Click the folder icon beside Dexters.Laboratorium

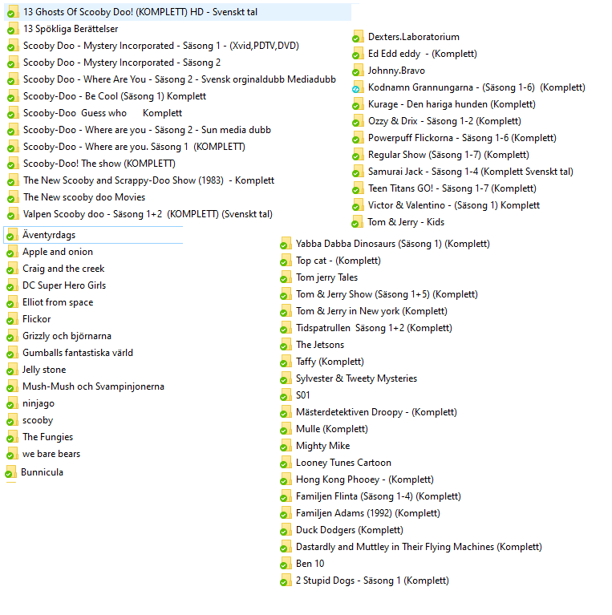point(358,37)
